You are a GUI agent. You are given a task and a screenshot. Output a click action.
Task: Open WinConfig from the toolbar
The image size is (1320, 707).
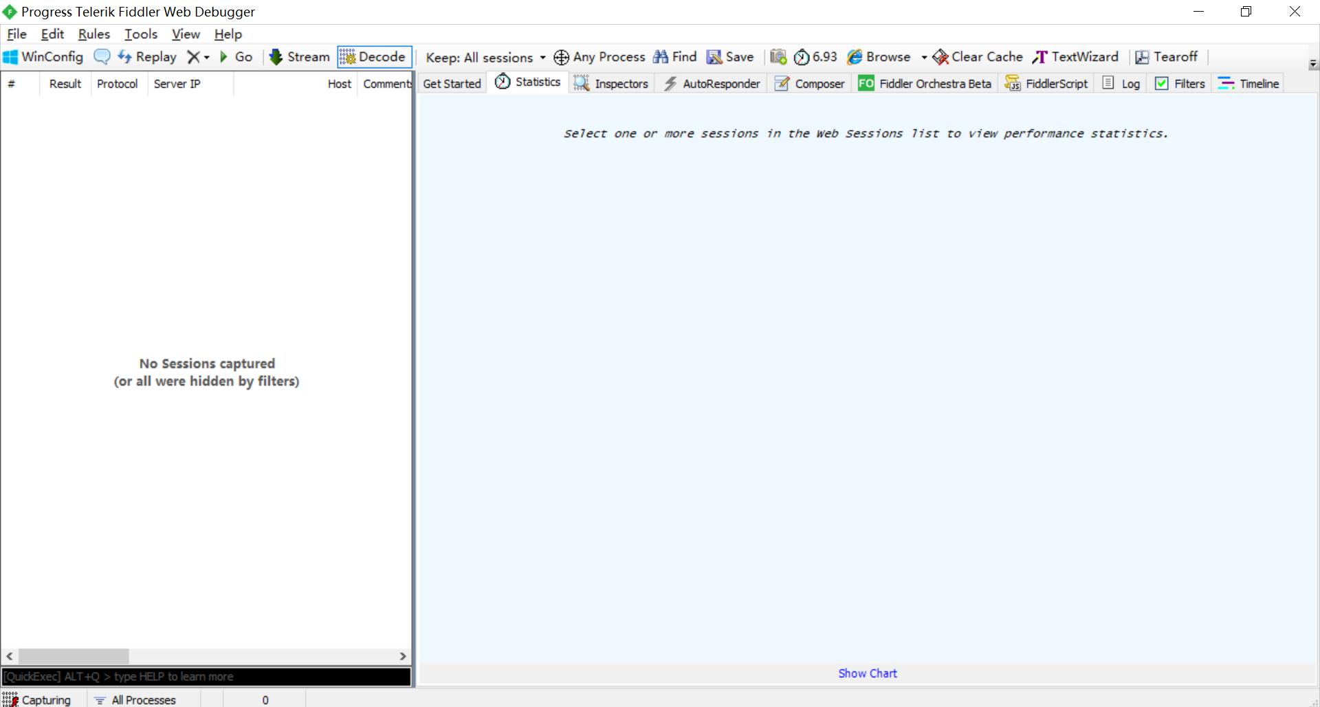click(x=43, y=57)
